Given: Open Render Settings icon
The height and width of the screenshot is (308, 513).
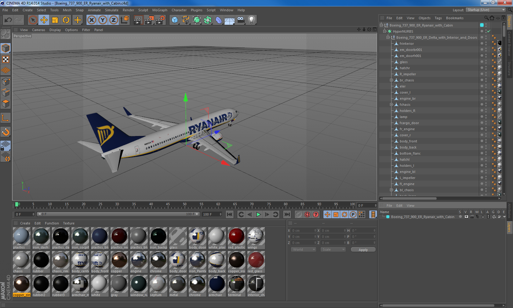Looking at the screenshot, I should click(160, 20).
